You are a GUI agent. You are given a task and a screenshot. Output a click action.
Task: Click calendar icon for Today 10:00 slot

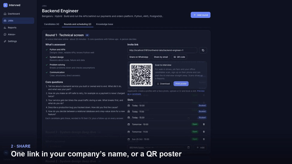129,106
